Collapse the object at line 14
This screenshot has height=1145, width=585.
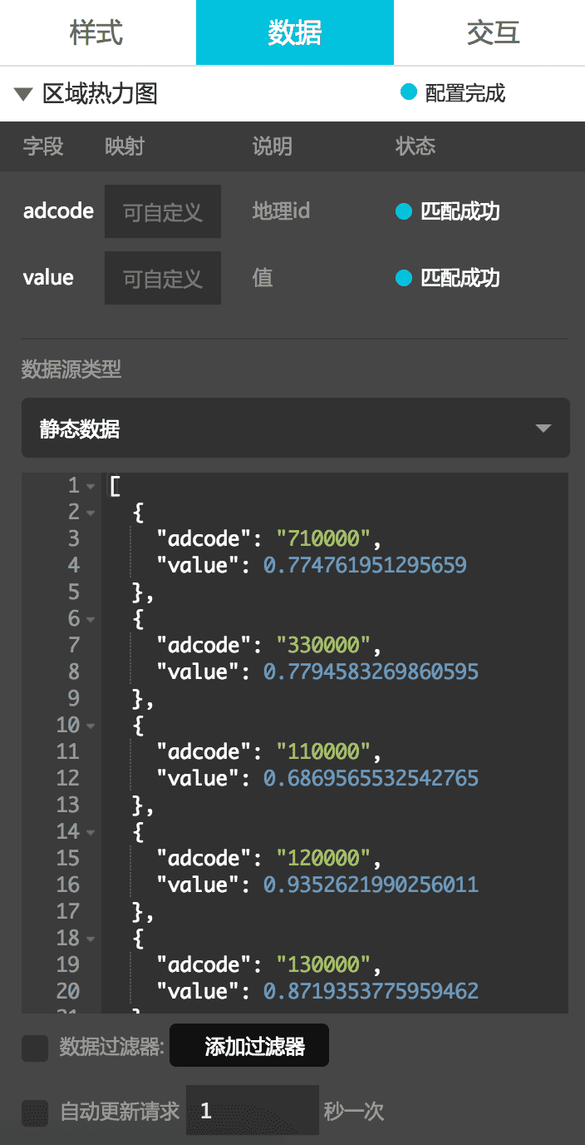[x=91, y=832]
